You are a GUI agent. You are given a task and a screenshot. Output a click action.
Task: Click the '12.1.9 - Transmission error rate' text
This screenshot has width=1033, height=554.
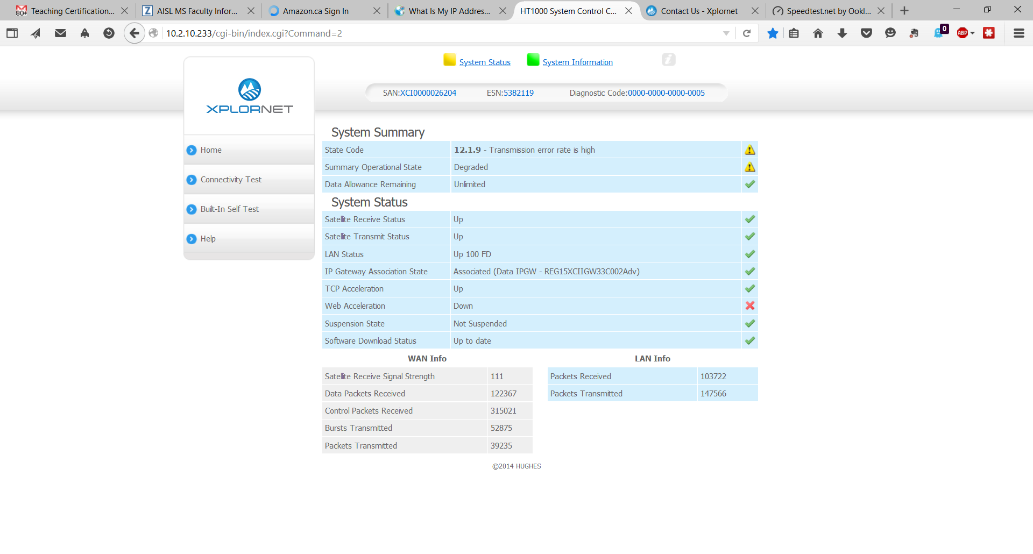coord(525,150)
